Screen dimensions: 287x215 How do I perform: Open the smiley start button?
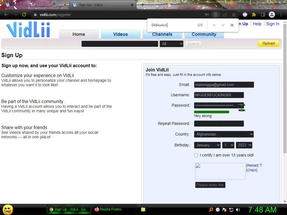coord(8,210)
